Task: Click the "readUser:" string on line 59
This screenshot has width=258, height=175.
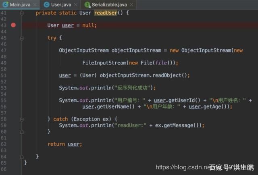Action: [130, 125]
